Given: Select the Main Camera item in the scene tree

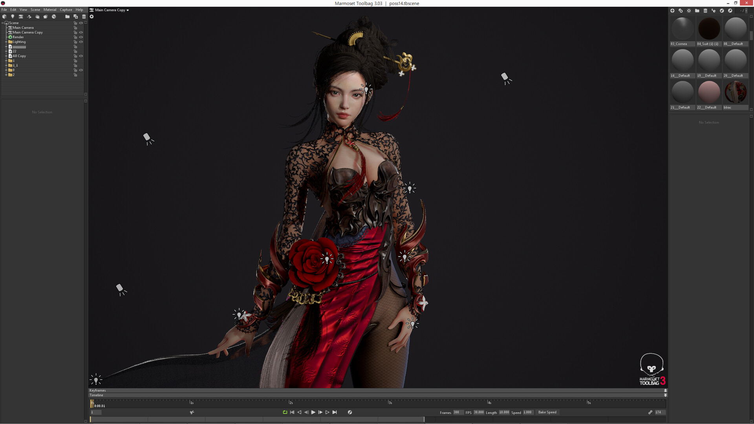Looking at the screenshot, I should coord(23,27).
